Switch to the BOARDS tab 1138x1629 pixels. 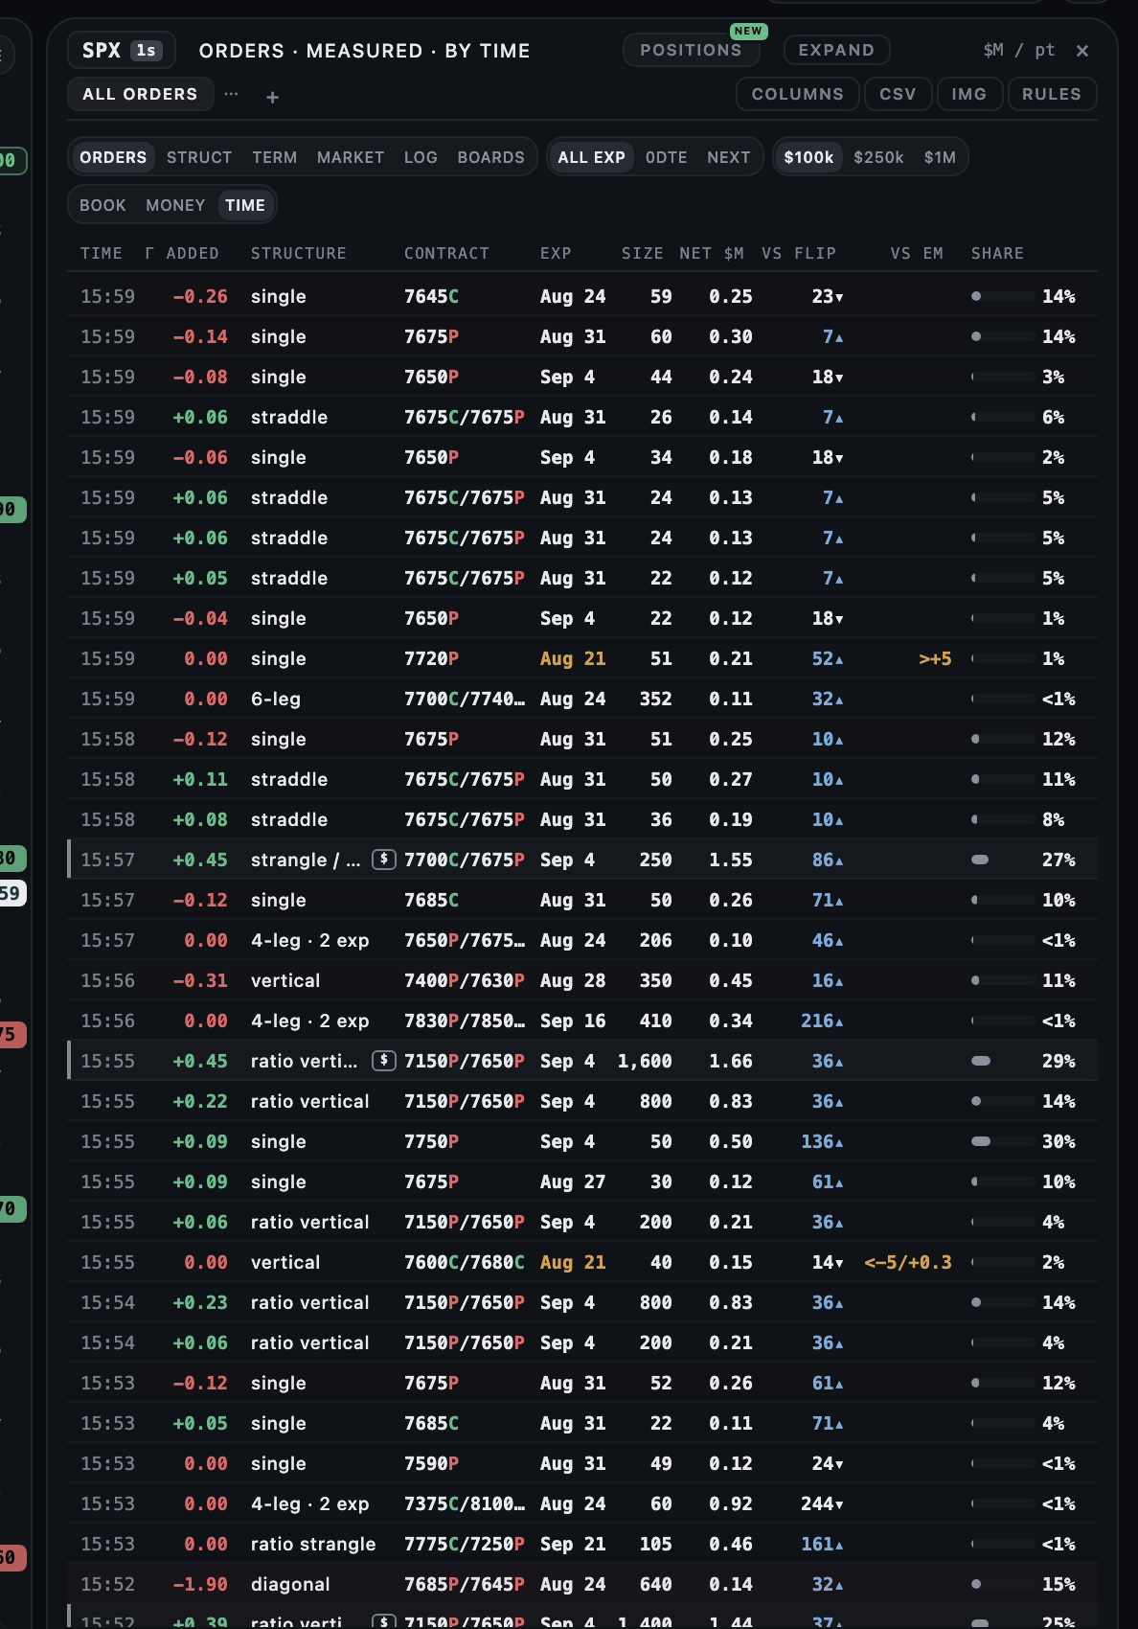tap(490, 157)
